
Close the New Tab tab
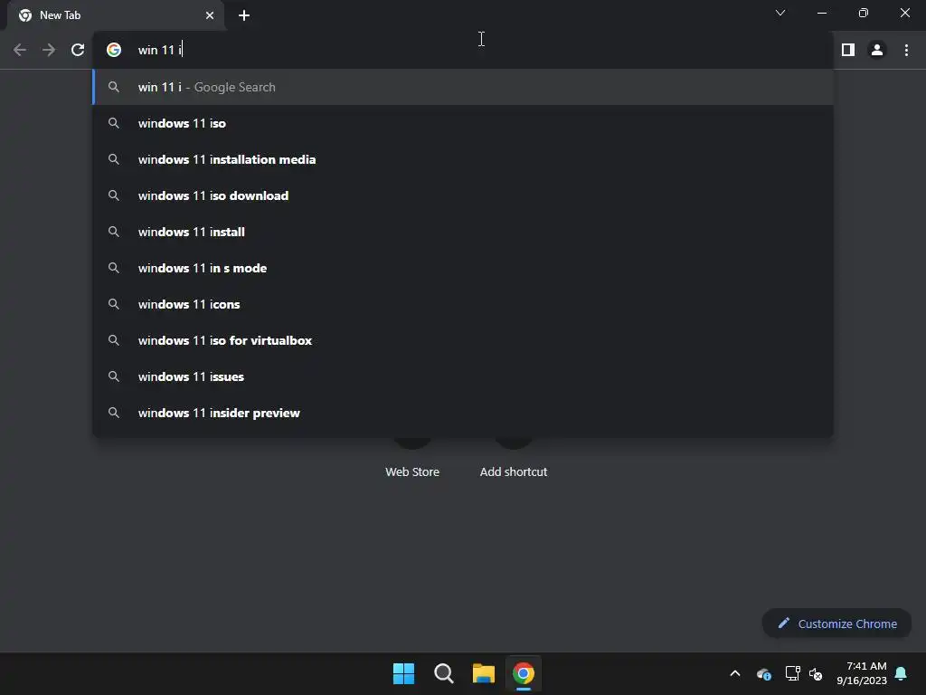click(x=210, y=15)
